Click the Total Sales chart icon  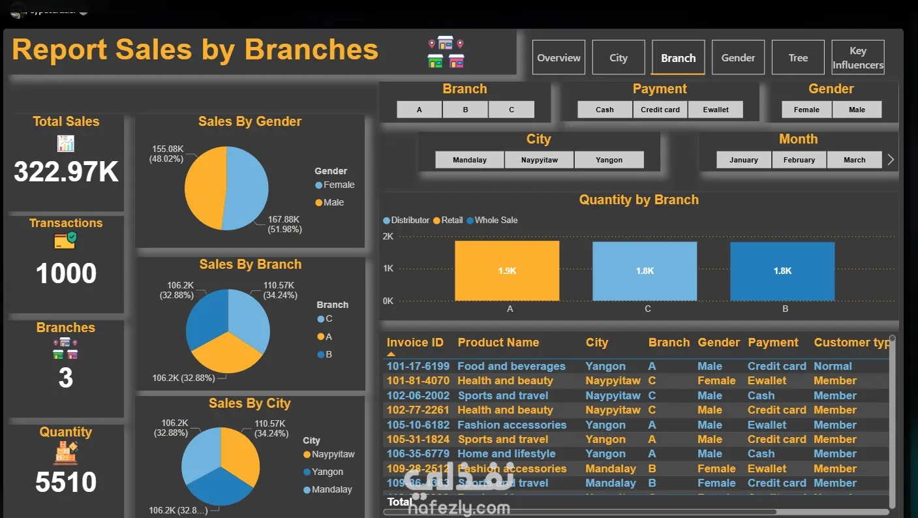[66, 143]
